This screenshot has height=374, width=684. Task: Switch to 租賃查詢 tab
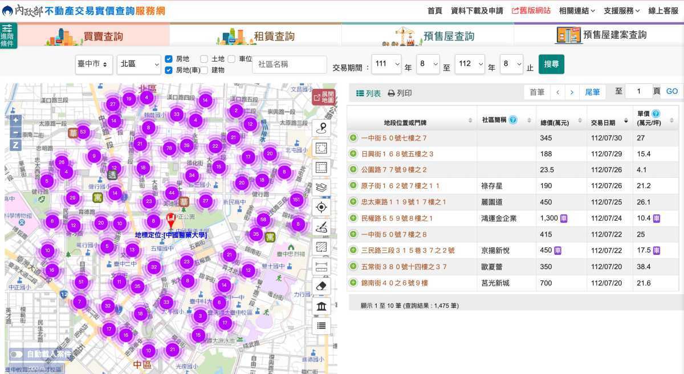tap(256, 35)
